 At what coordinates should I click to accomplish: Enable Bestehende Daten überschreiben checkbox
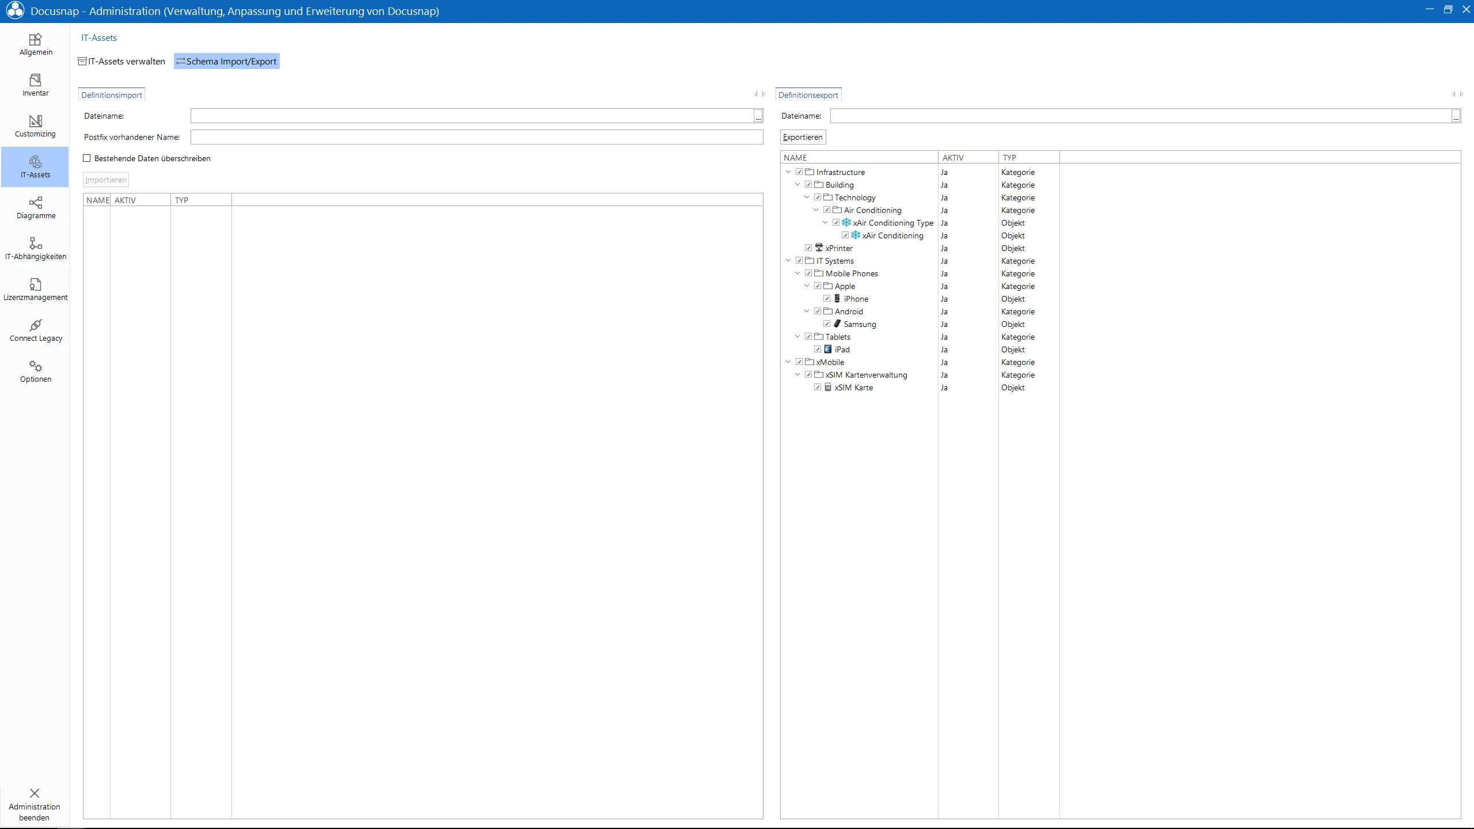[87, 158]
